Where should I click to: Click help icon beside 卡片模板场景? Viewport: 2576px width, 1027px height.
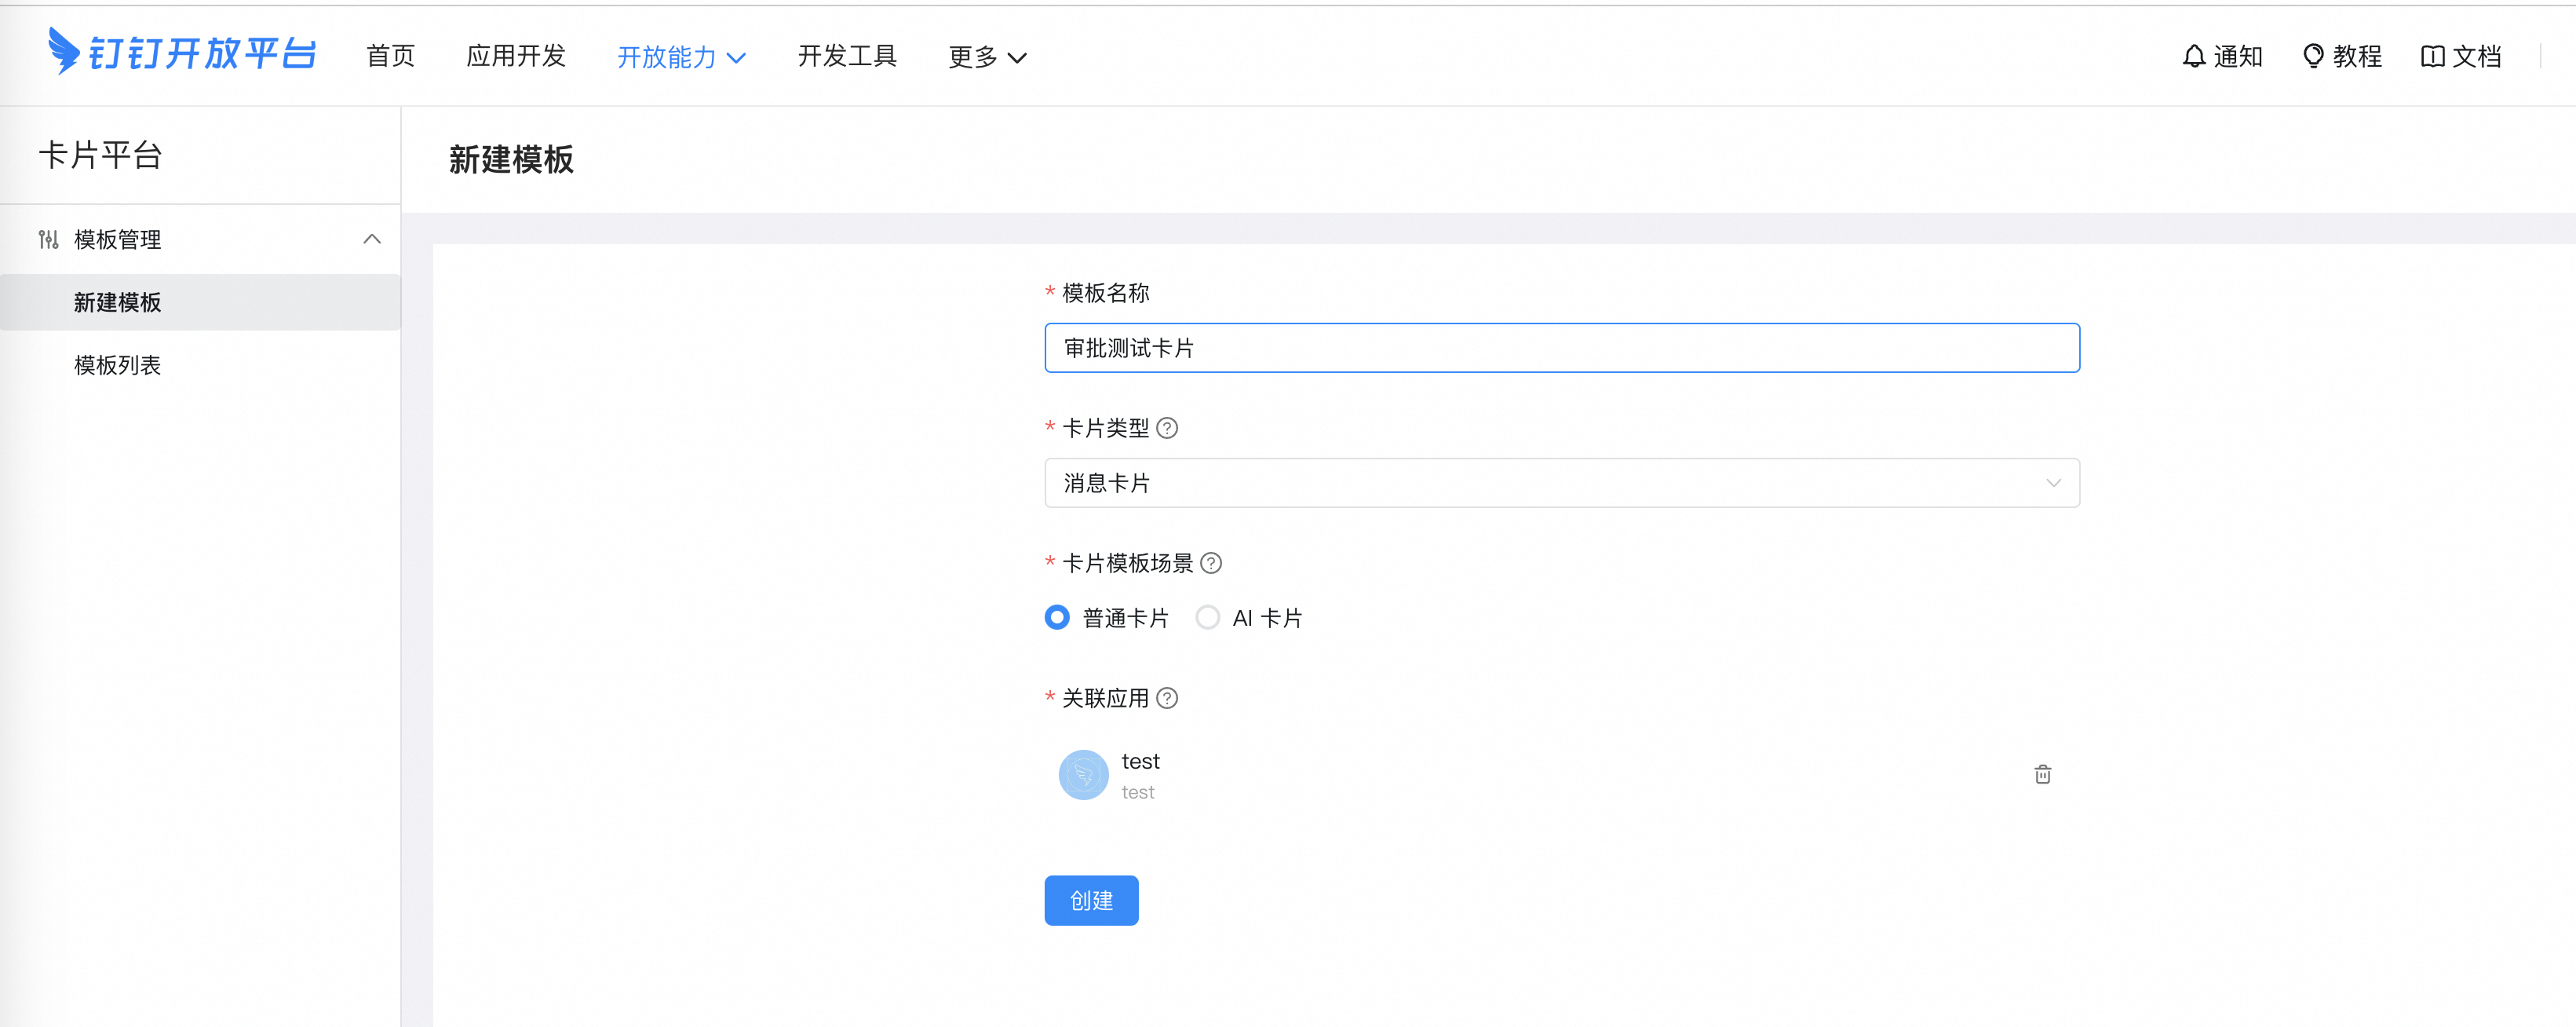coord(1210,563)
